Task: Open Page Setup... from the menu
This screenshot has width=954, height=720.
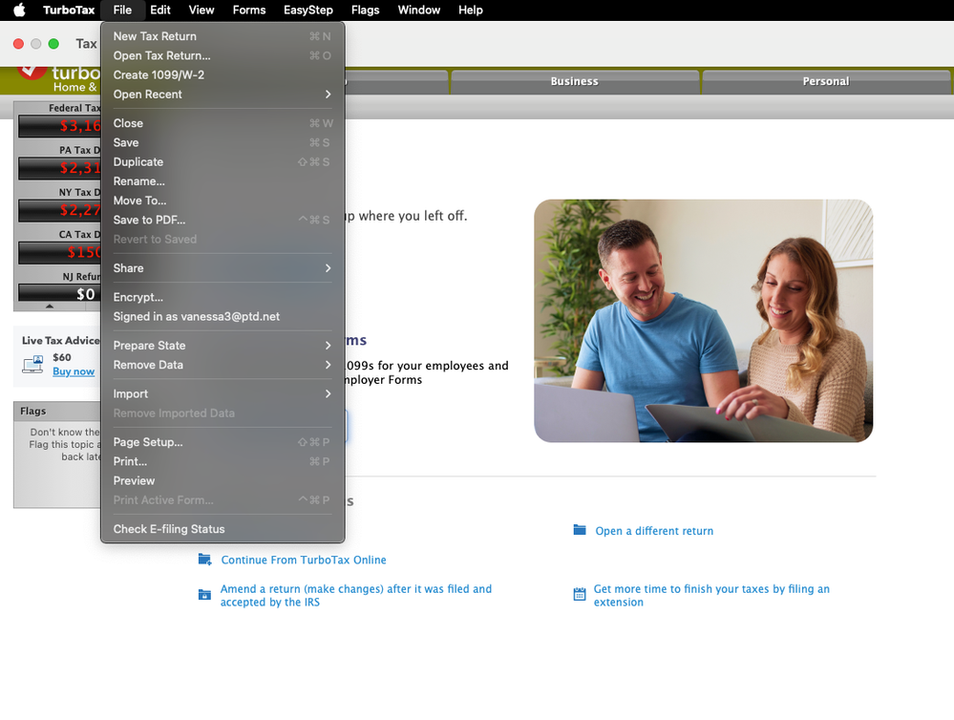Action: [x=223, y=442]
